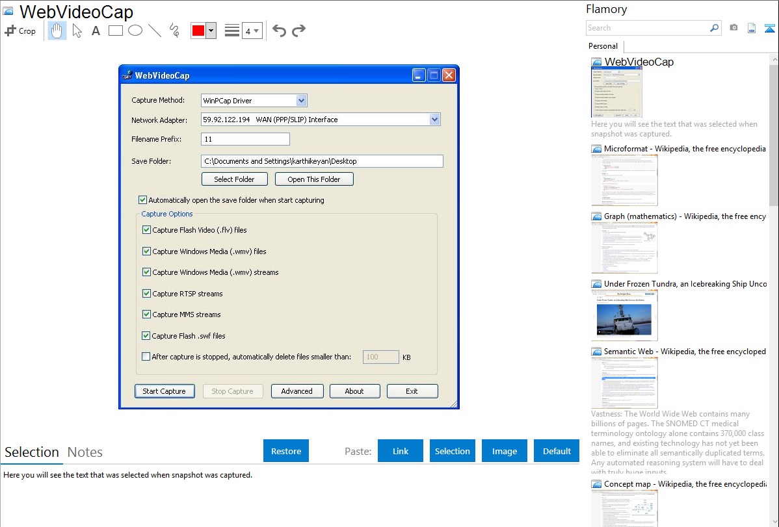Switch to the Notes tab
Viewport: 779px width, 527px height.
click(85, 452)
